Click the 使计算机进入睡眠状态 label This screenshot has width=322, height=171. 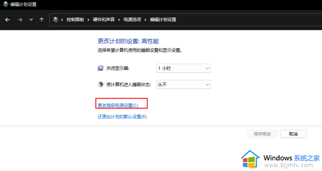129,84
